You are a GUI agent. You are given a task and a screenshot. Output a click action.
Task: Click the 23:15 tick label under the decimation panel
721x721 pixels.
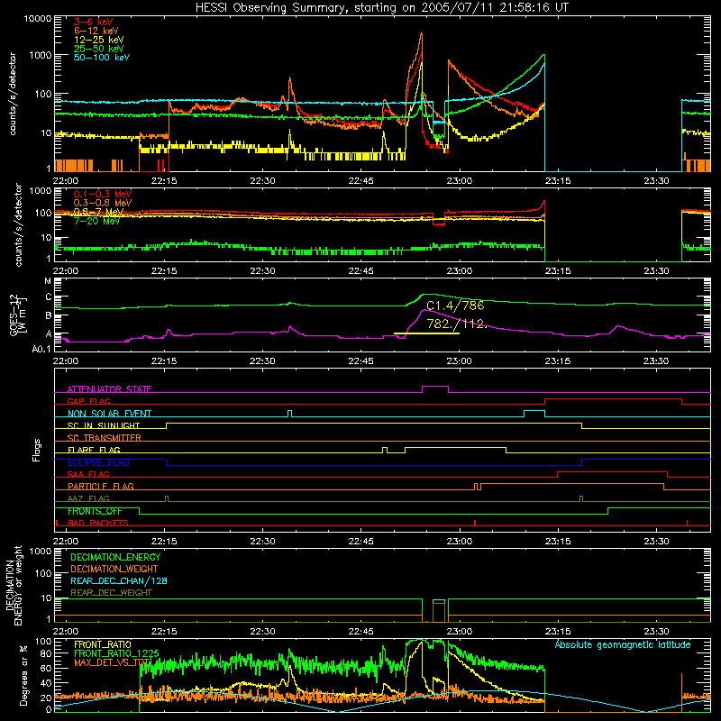pos(558,632)
